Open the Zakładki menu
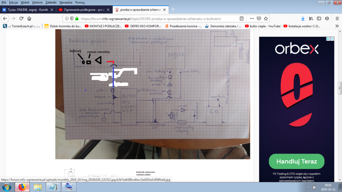This screenshot has height=192, width=342. [x=51, y=2]
